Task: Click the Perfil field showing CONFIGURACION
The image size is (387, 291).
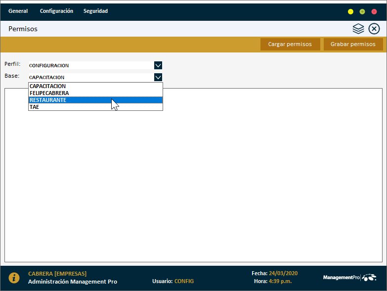Action: coord(91,65)
